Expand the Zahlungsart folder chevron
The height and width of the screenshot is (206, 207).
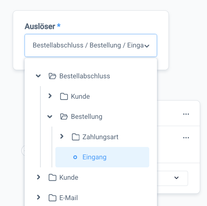point(62,137)
